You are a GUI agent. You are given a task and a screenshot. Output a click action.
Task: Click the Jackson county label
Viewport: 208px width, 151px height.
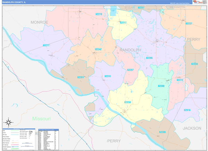pyautogui.click(x=192, y=128)
